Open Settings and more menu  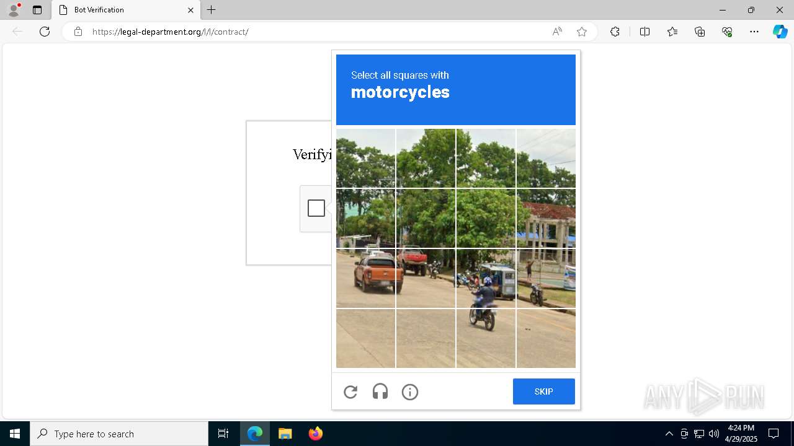click(754, 32)
